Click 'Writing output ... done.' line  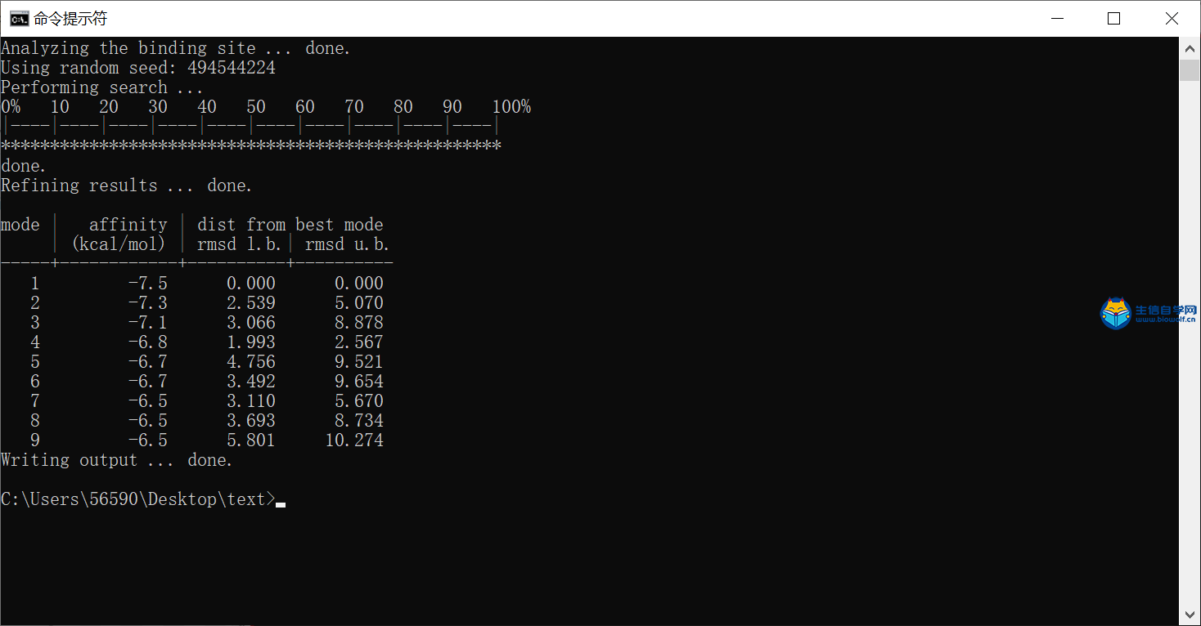click(x=117, y=460)
